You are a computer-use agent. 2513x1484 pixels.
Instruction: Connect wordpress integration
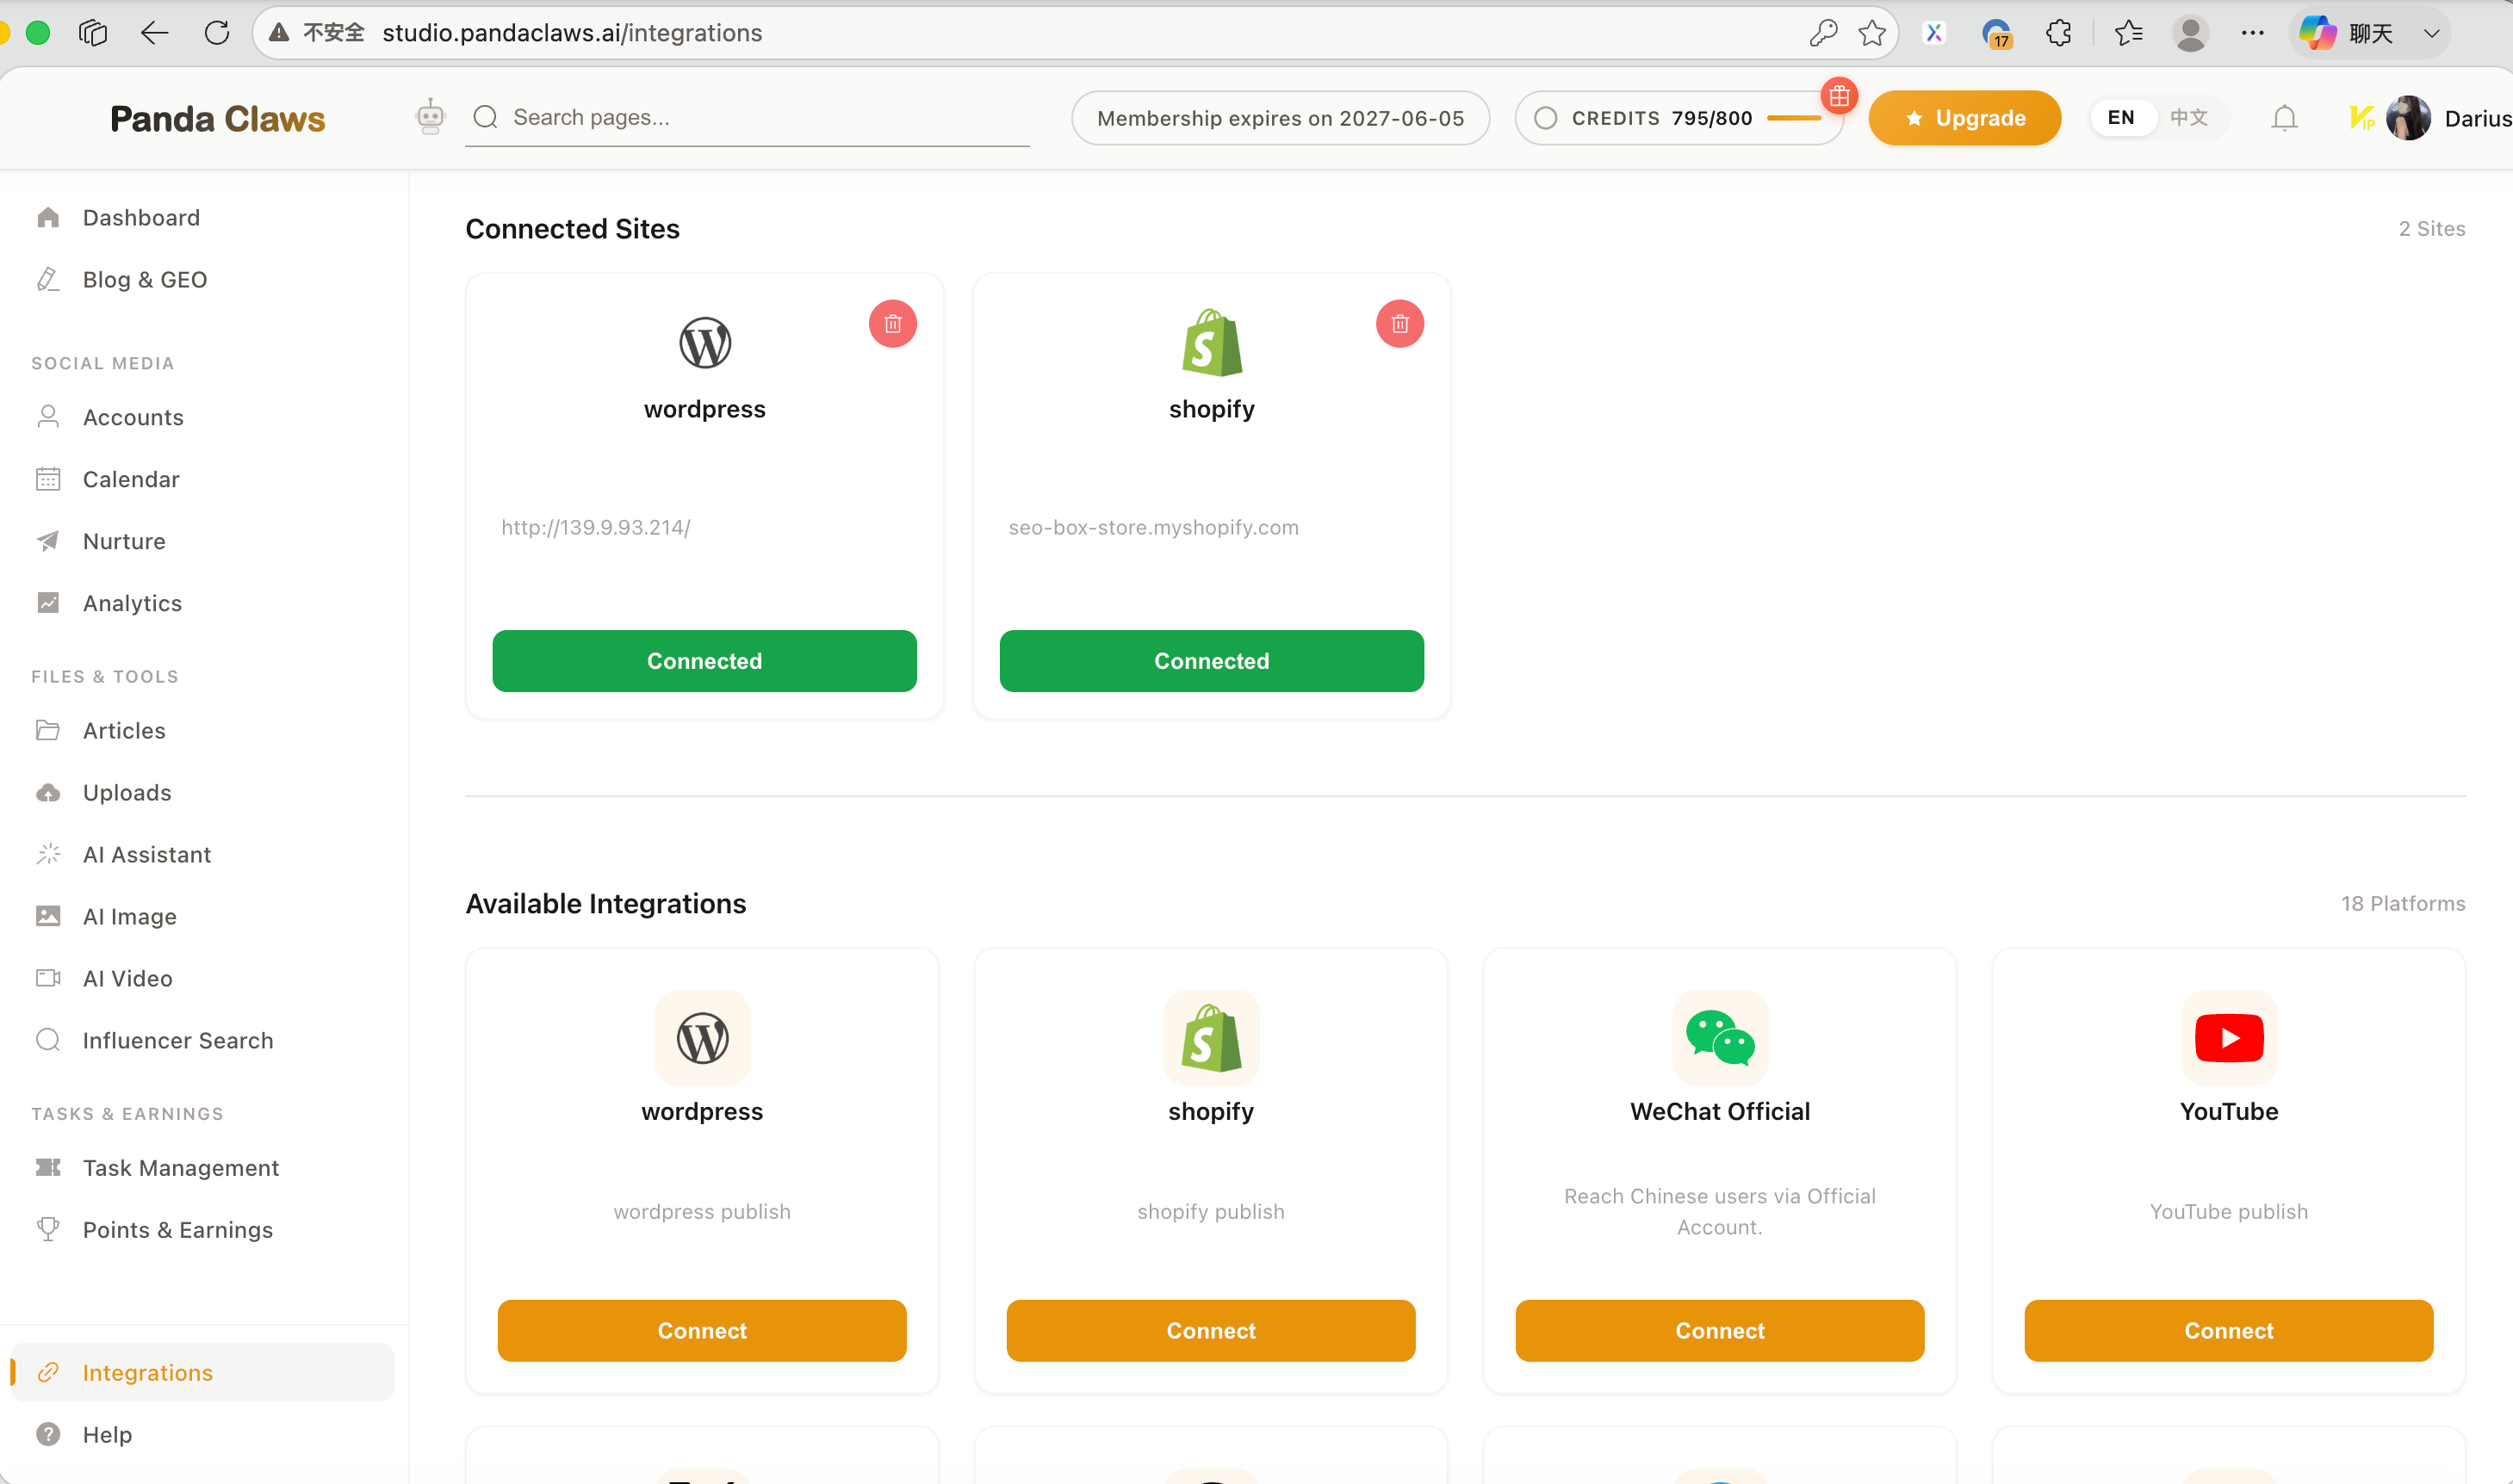coord(702,1330)
